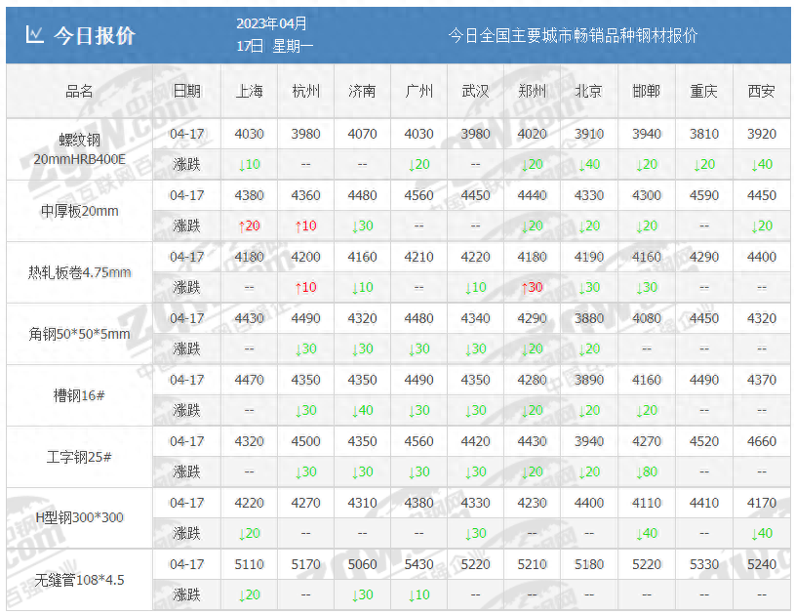Click the ↓20 change for H型钢 上海
795x614 pixels.
pyautogui.click(x=250, y=533)
